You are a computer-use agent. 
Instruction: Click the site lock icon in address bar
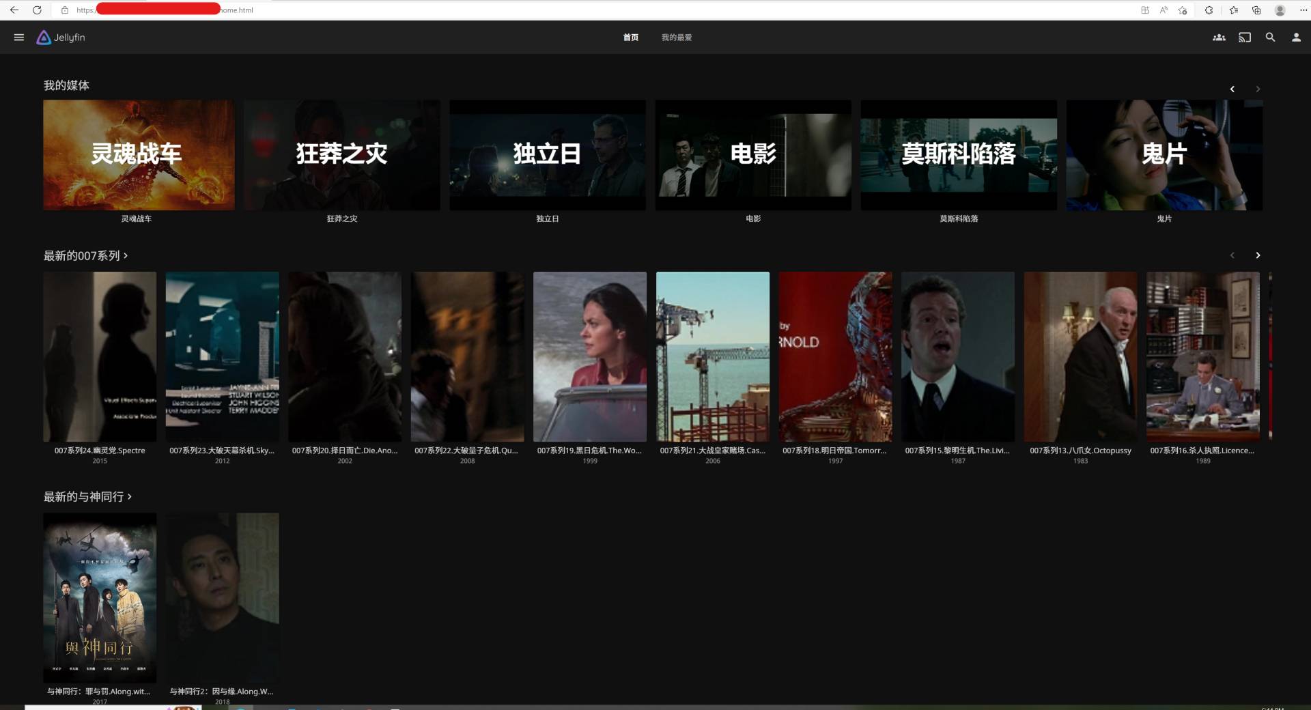tap(65, 10)
